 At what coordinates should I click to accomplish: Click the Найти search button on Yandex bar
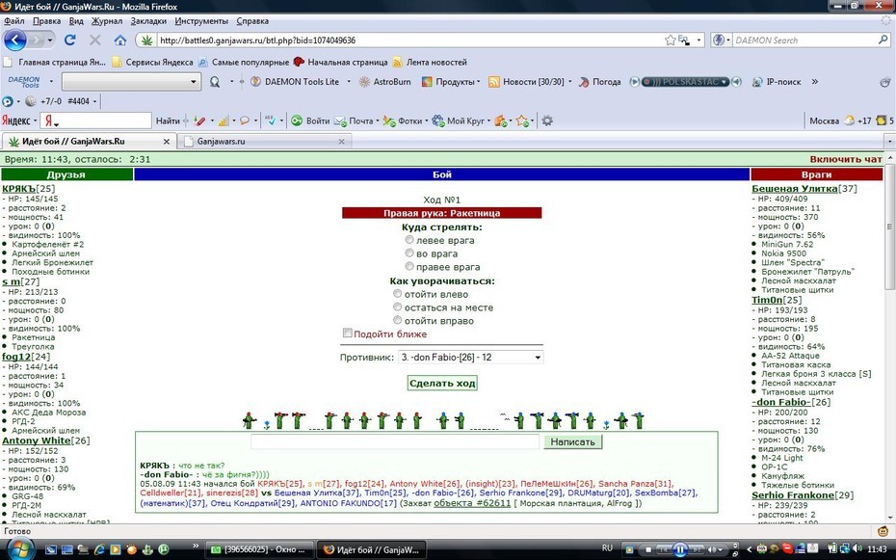coord(168,120)
